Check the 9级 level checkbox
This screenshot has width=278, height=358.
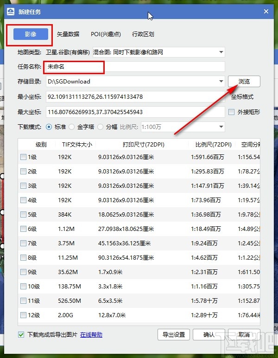23,272
